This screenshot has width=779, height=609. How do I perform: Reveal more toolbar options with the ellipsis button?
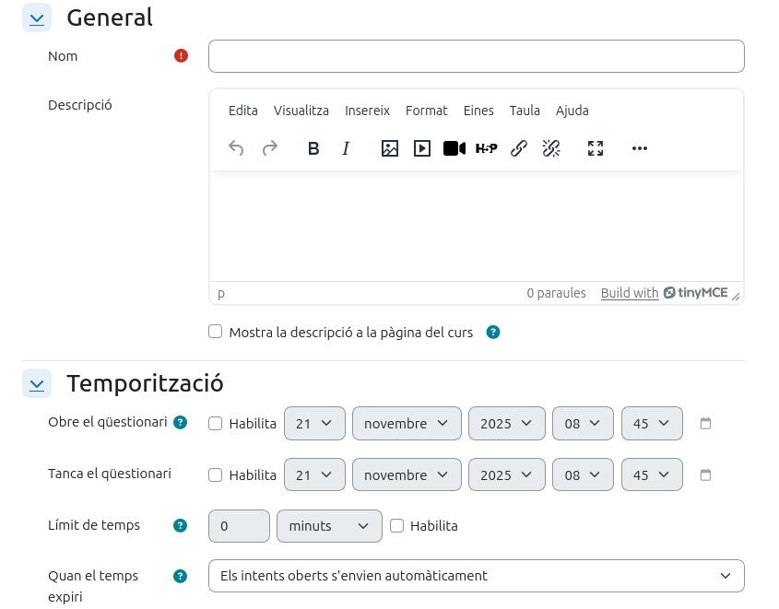[x=640, y=148]
